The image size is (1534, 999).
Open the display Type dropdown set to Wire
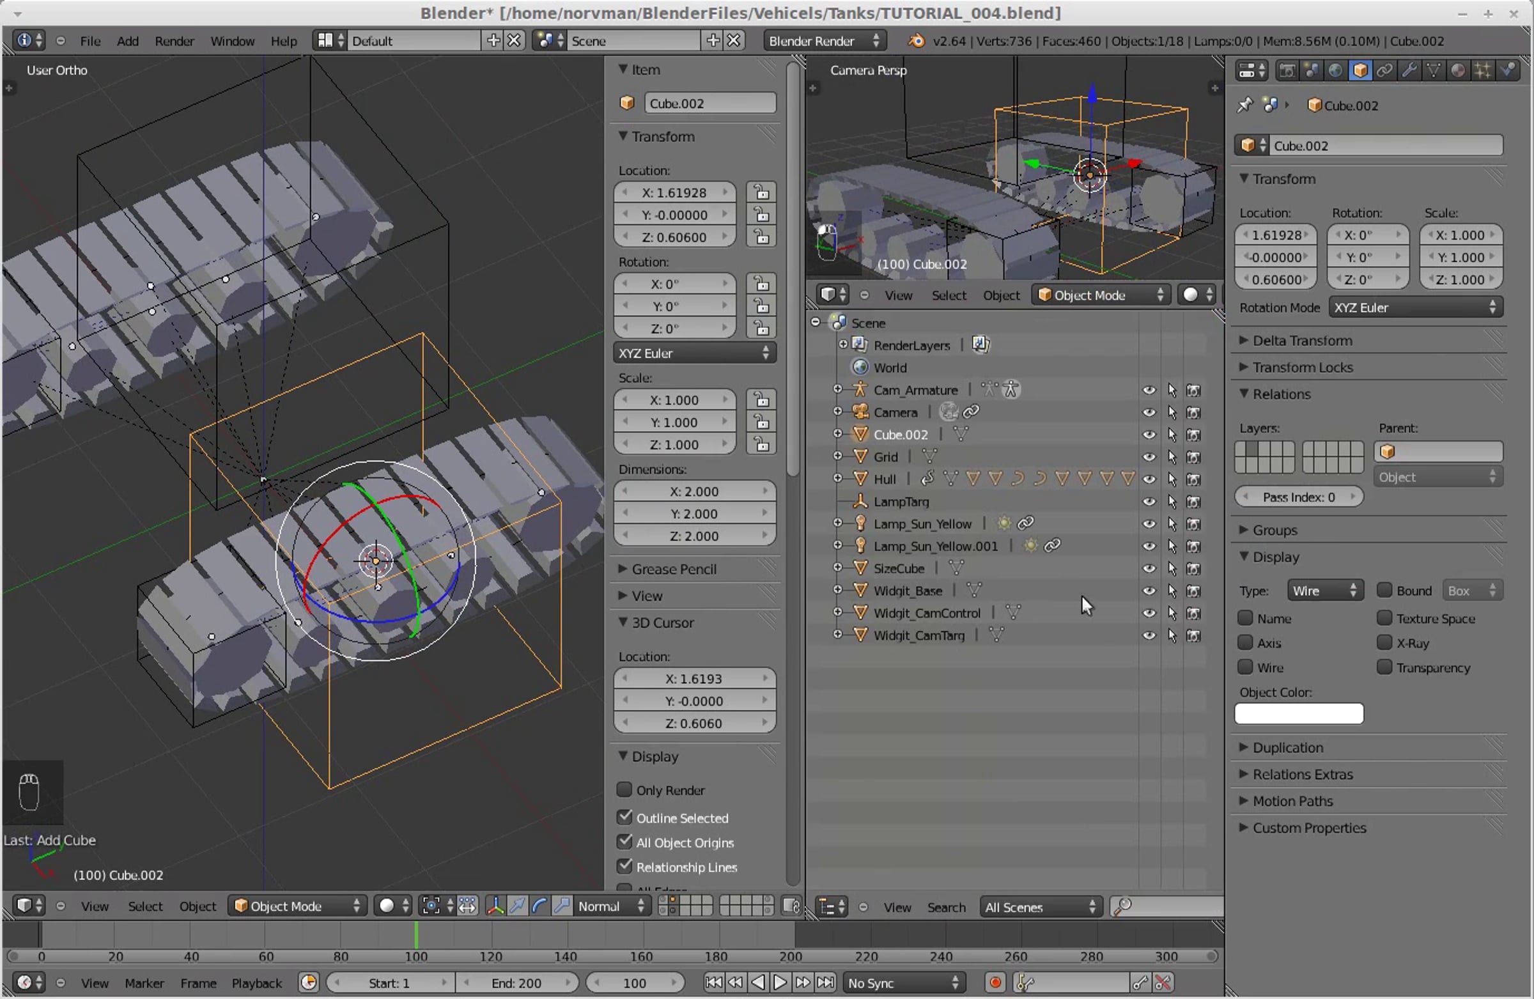click(x=1324, y=591)
